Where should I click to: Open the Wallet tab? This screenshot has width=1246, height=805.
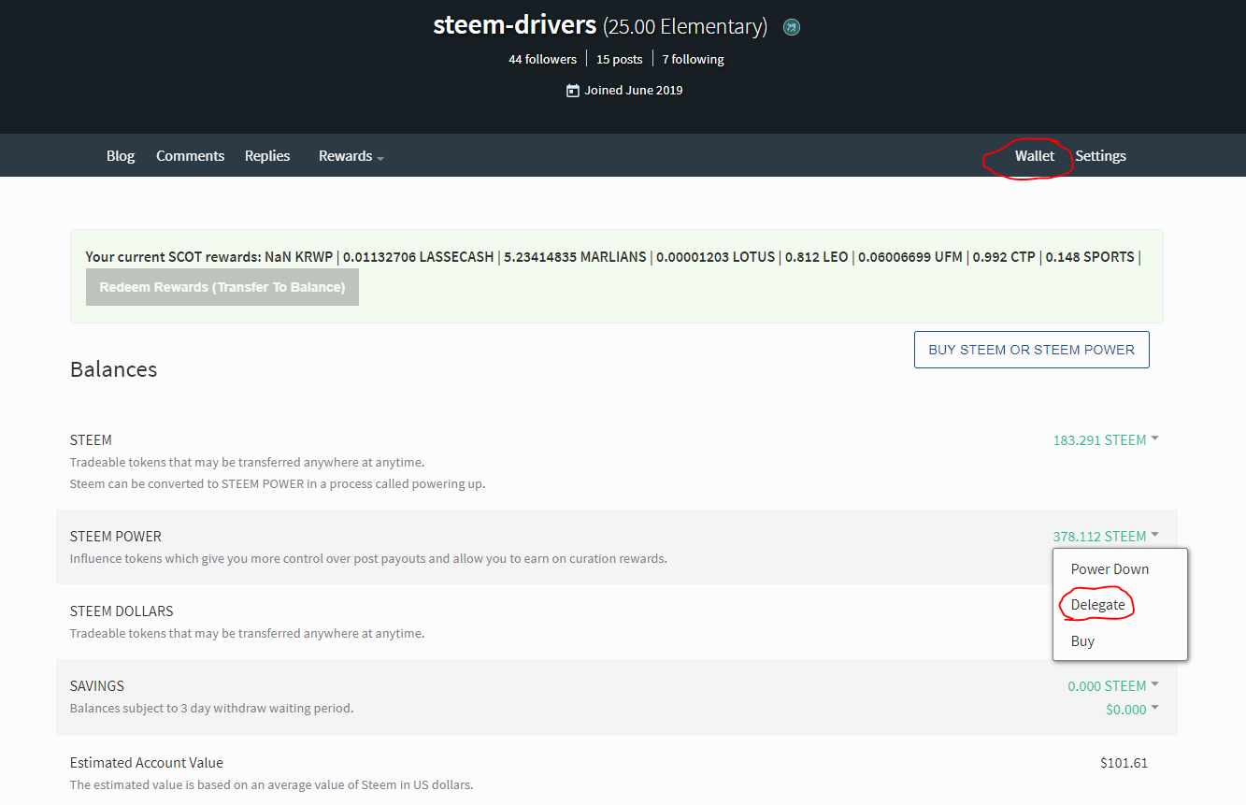(1035, 156)
